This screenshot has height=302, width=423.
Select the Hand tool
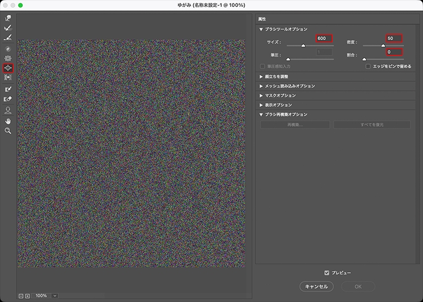(8, 121)
